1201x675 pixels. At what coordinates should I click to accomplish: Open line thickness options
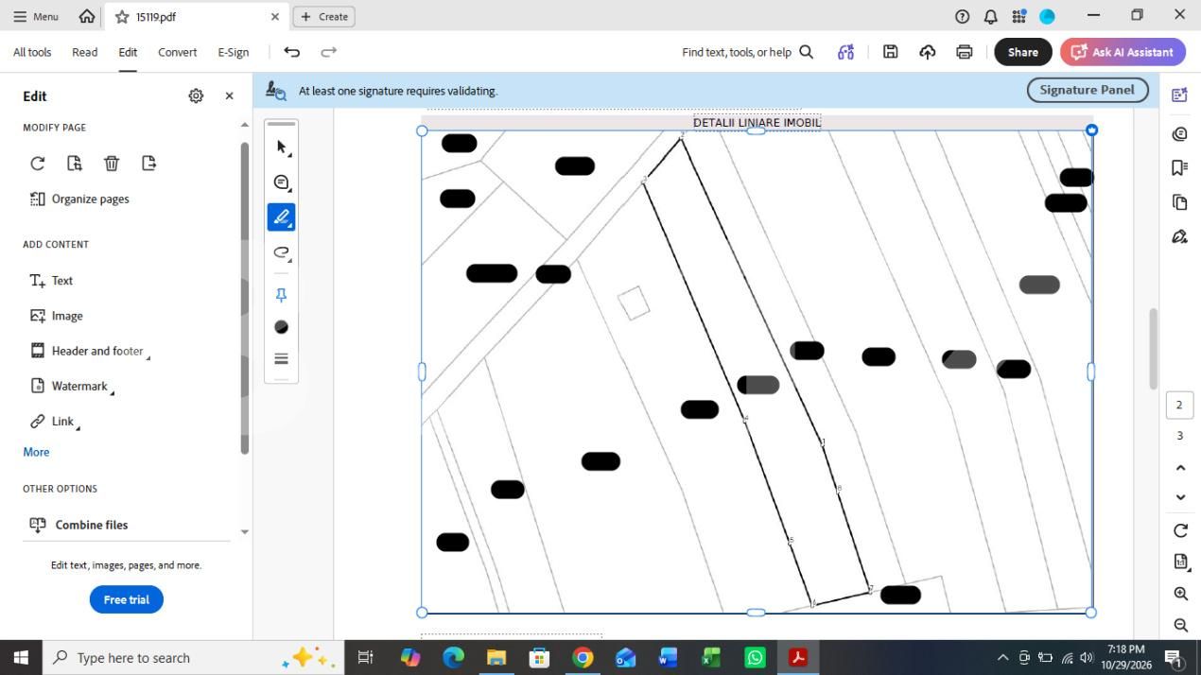tap(281, 358)
